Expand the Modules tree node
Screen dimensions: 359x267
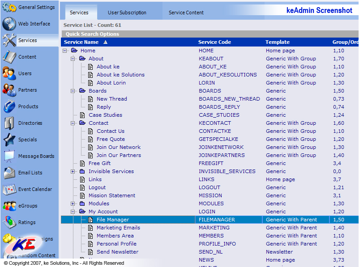click(x=73, y=203)
